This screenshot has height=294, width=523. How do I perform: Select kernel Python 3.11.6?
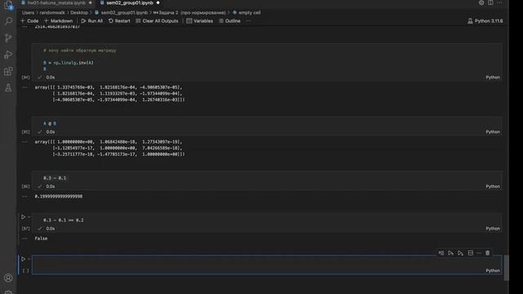click(x=485, y=21)
